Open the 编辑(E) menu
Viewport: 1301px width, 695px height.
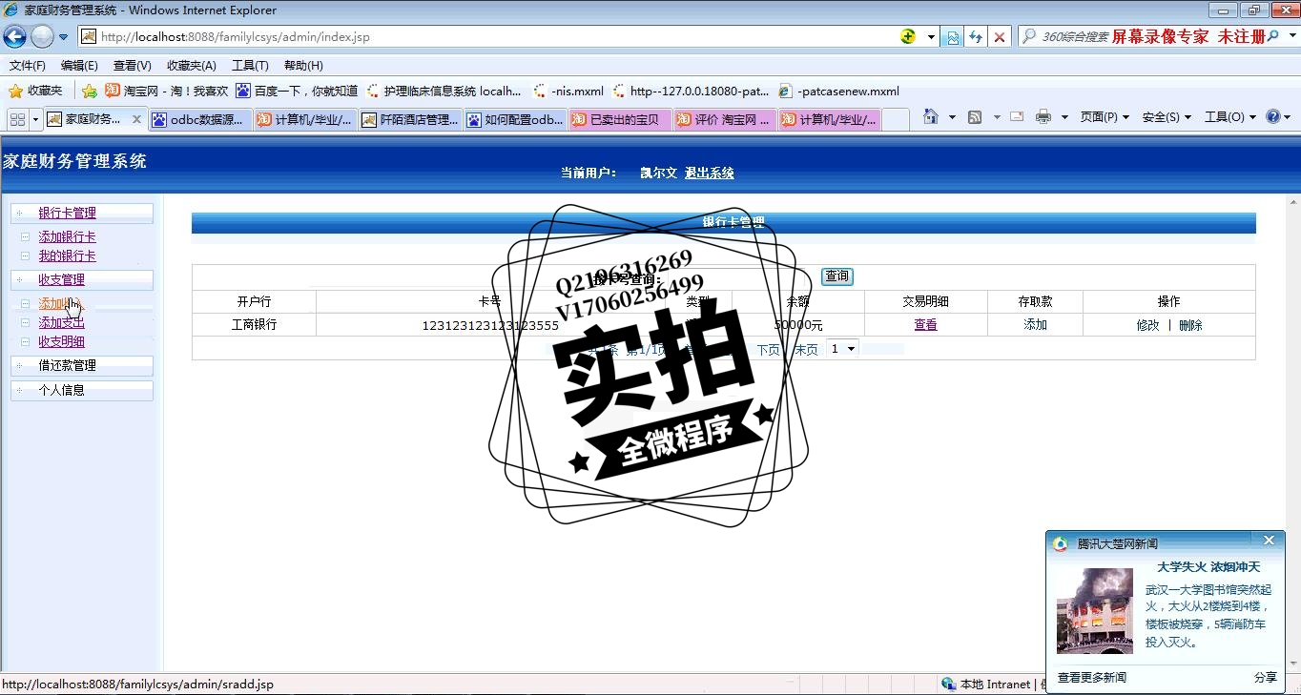click(79, 66)
